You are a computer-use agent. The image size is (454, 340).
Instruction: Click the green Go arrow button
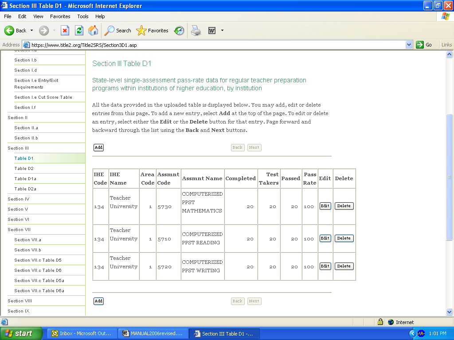pyautogui.click(x=419, y=45)
